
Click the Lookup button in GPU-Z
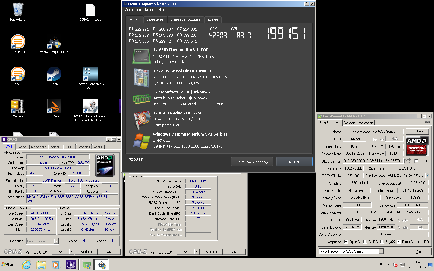click(417, 131)
